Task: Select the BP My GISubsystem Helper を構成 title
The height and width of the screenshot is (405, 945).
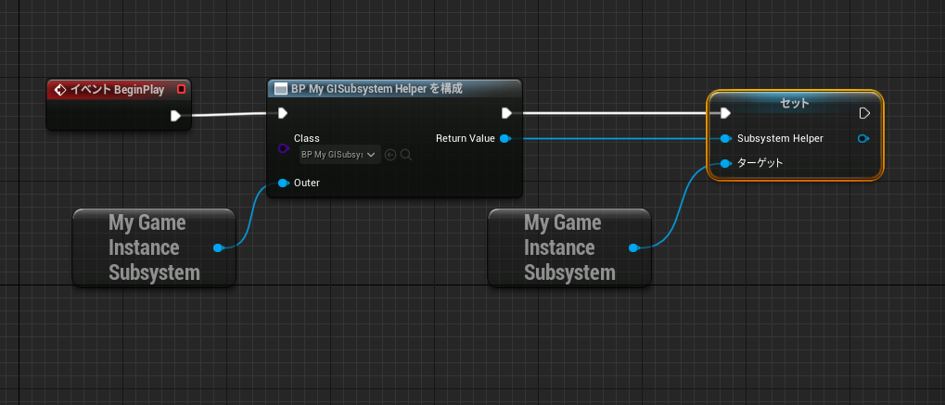Action: (x=377, y=89)
